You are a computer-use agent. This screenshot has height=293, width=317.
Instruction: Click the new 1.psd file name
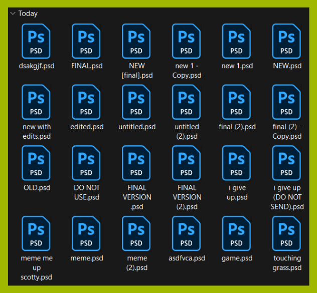point(237,66)
